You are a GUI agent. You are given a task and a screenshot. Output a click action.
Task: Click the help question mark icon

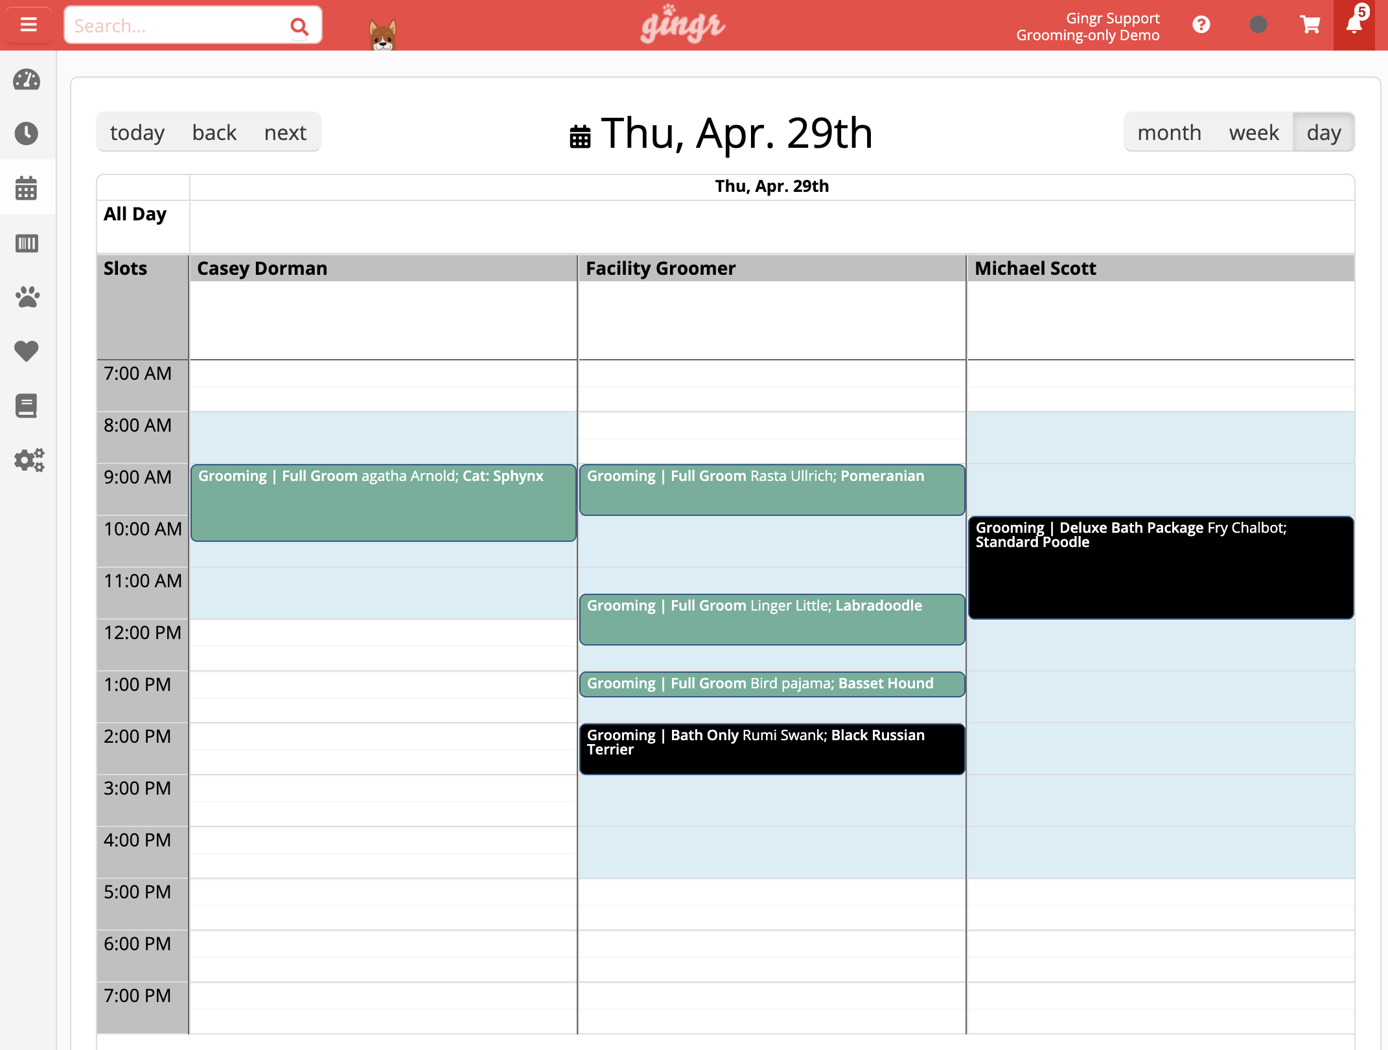(x=1201, y=25)
